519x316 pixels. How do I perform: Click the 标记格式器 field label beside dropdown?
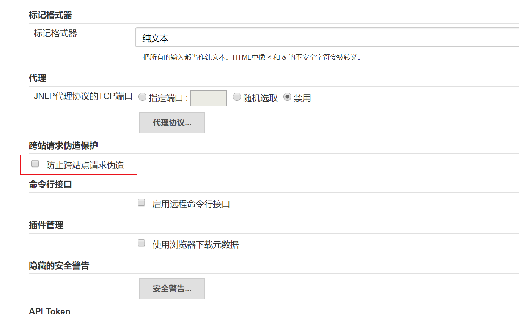tap(55, 33)
